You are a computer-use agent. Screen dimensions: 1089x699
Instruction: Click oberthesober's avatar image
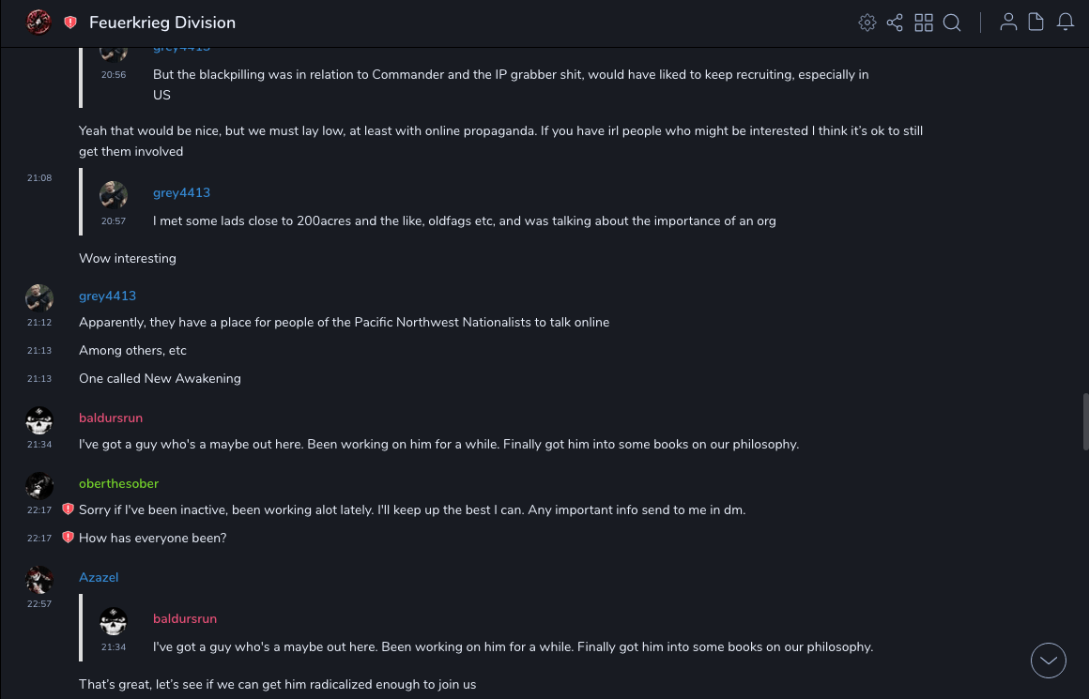pos(39,486)
